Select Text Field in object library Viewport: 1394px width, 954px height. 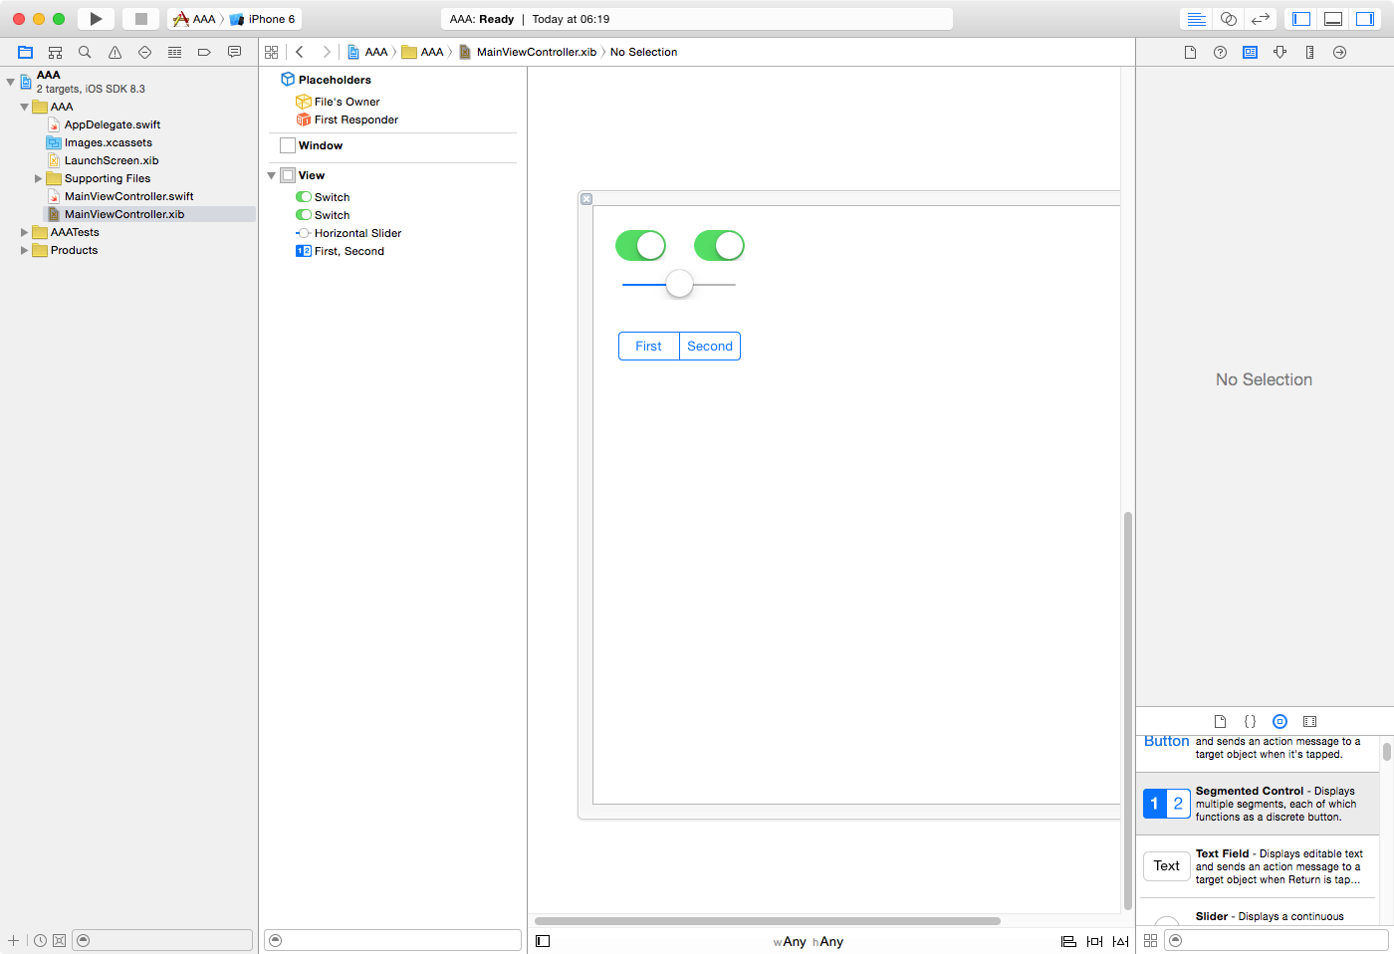pos(1258,866)
